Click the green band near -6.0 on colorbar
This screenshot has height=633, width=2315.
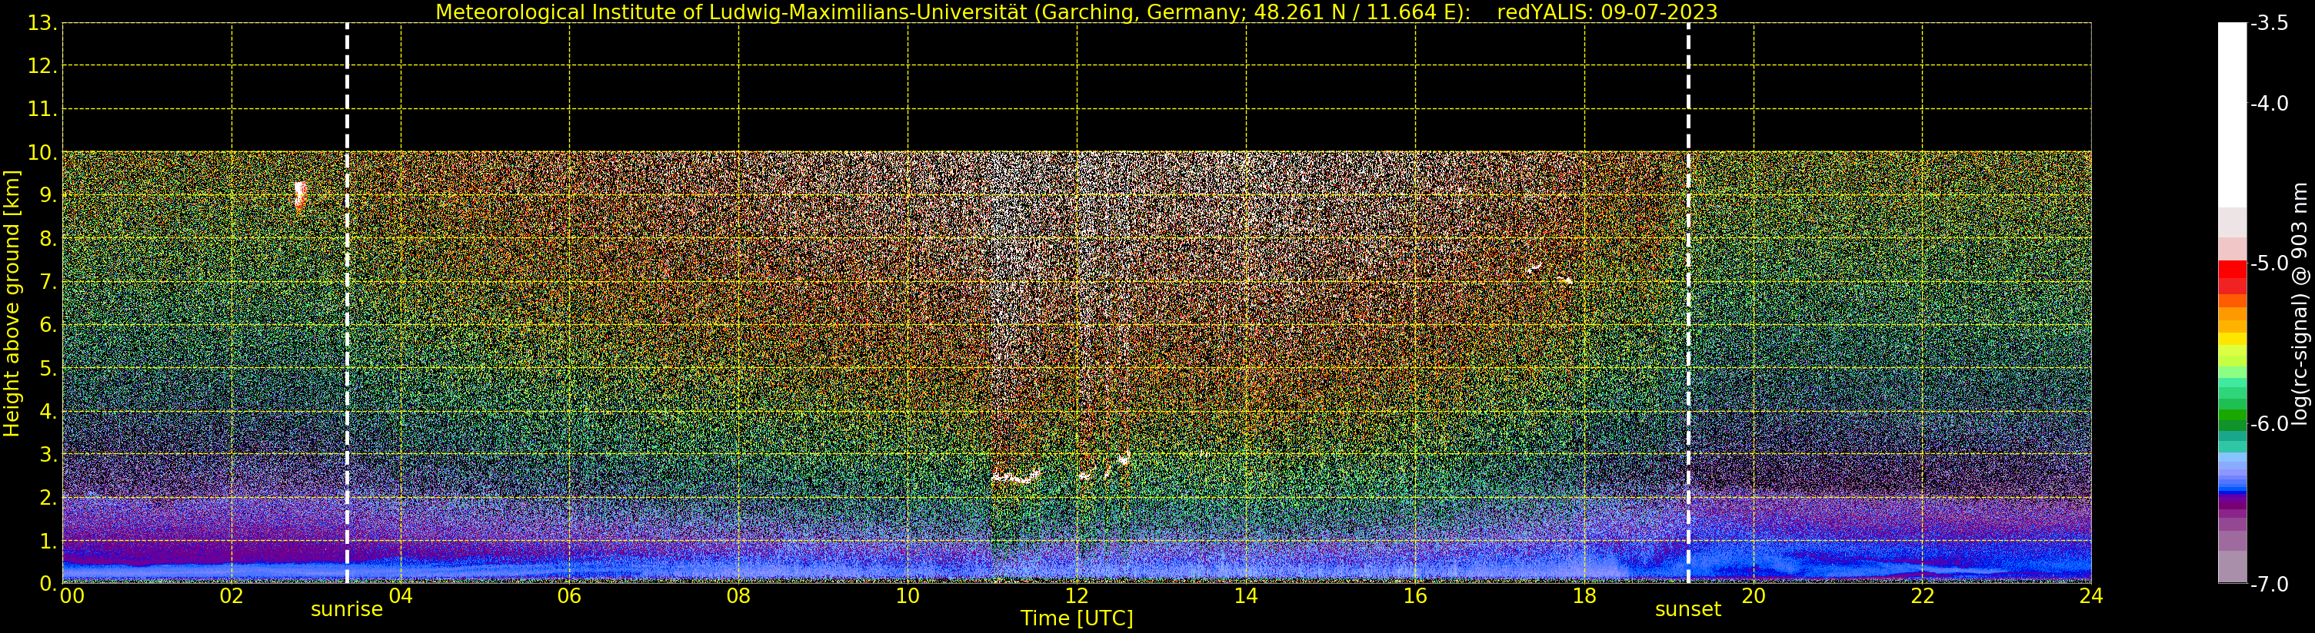2232,419
